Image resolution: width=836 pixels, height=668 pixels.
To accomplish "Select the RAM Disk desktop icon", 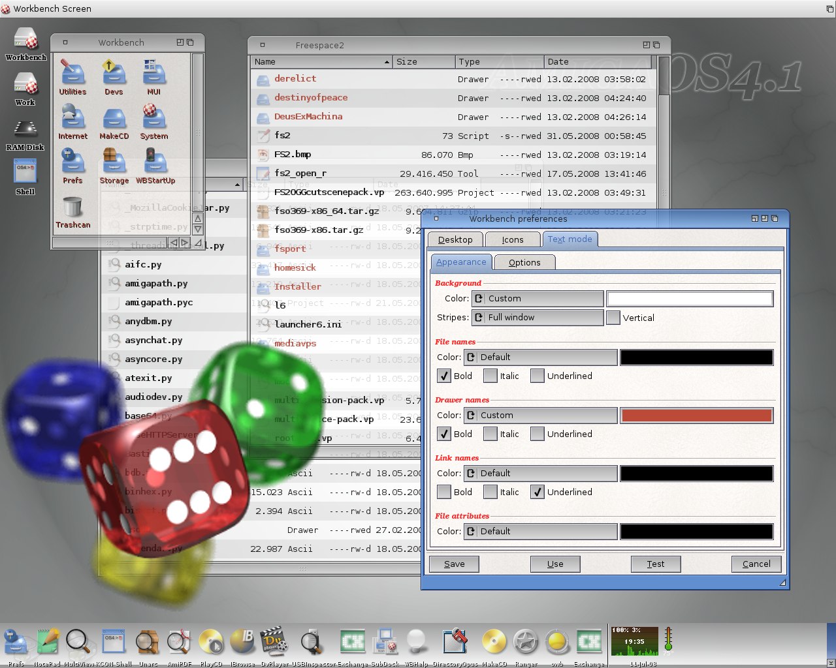I will [x=25, y=129].
